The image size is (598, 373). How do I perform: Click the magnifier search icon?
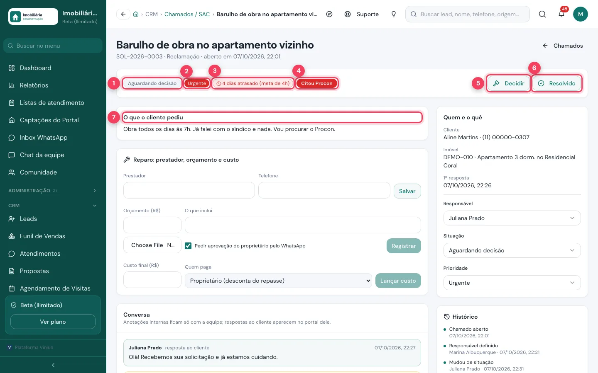click(542, 14)
